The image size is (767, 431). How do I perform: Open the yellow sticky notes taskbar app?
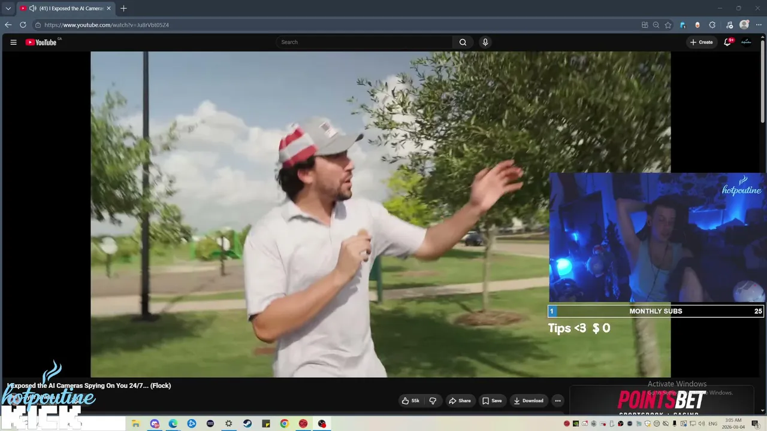point(266,424)
